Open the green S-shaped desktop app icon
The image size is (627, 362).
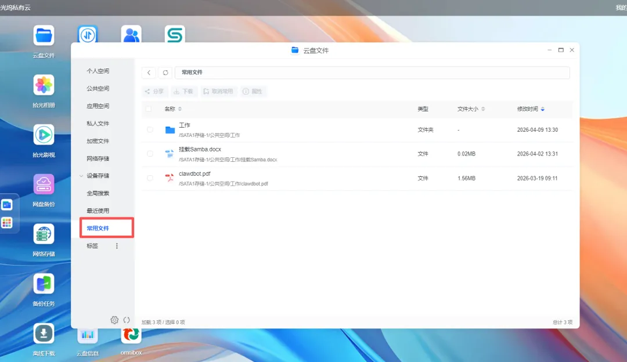(175, 34)
